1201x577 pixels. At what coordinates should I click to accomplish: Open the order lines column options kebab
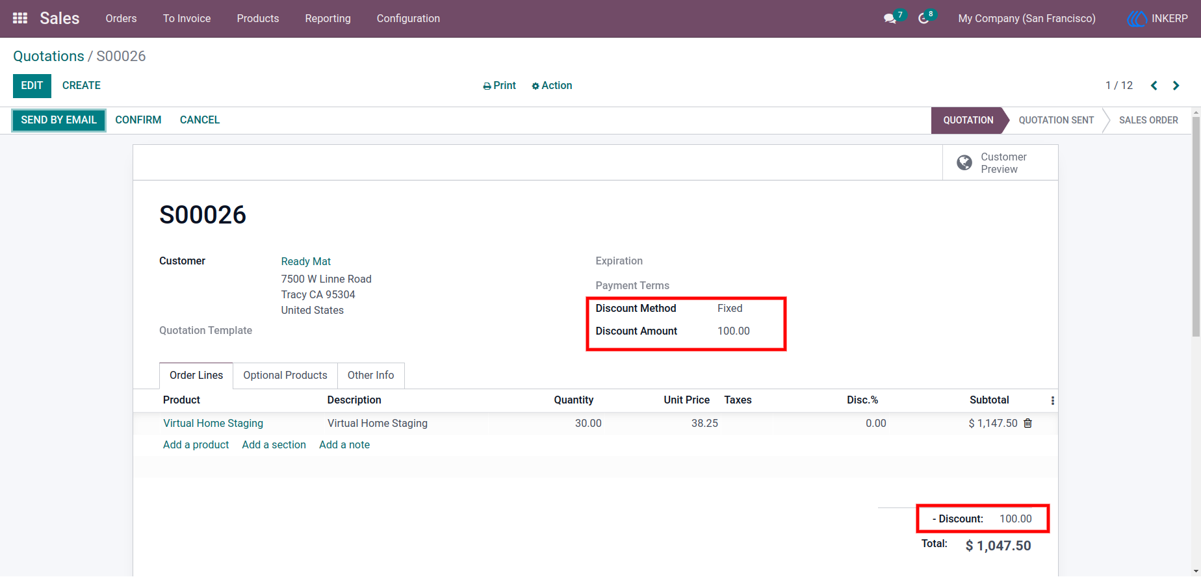pos(1052,401)
